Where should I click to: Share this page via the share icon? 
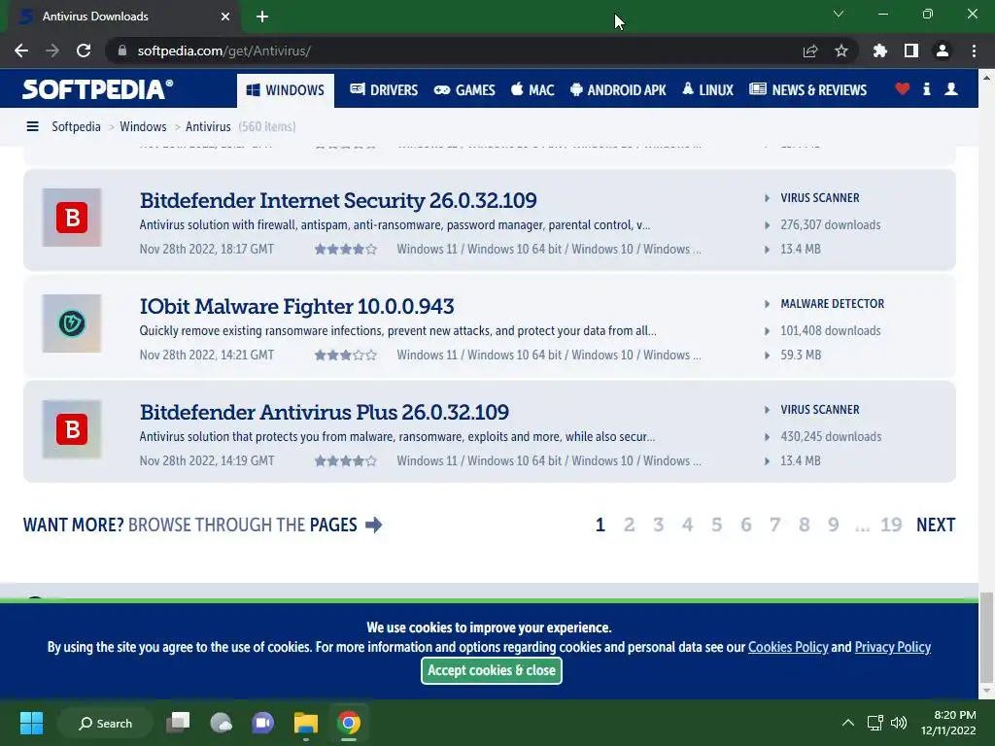(x=810, y=51)
